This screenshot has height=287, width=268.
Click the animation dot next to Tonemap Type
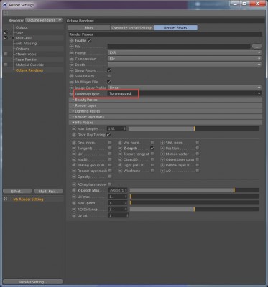(x=71, y=94)
